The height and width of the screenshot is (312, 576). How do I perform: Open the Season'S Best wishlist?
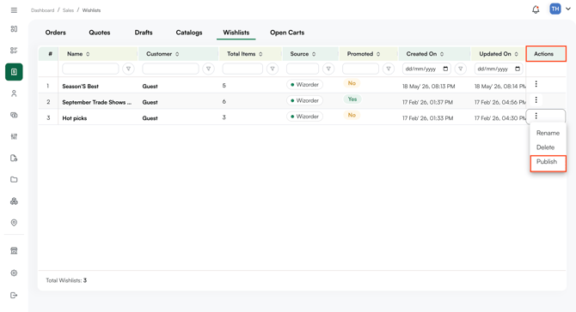click(81, 87)
